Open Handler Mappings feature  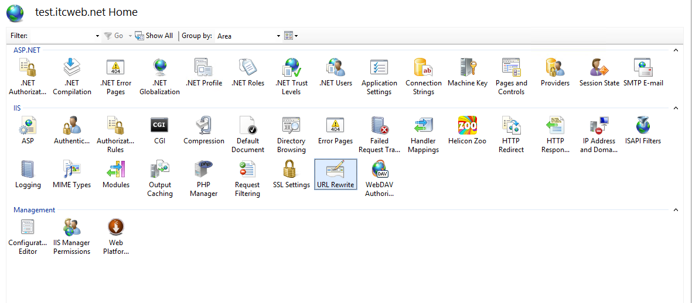424,135
